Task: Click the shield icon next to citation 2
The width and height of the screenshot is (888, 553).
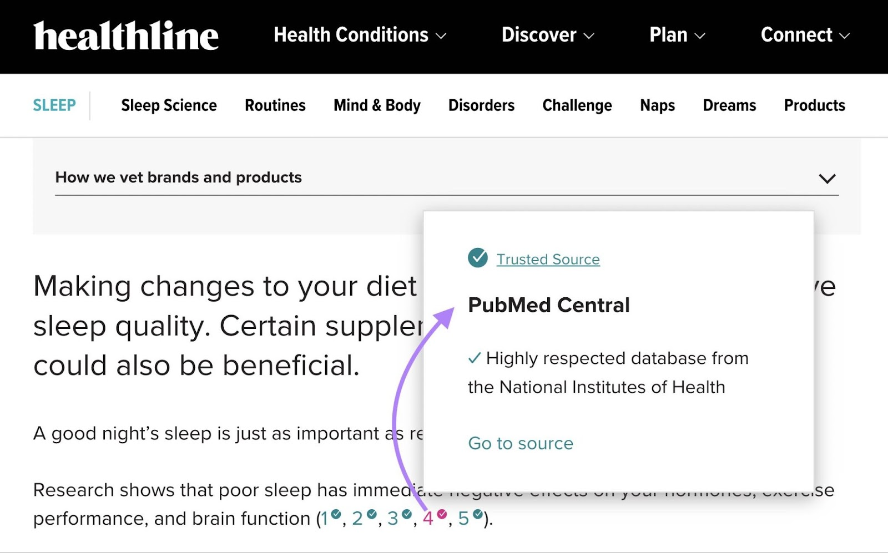Action: point(373,515)
